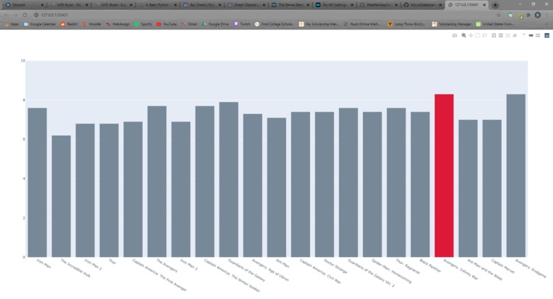This screenshot has height=299, width=553.
Task: Click the Black Panther bar
Action: [420, 184]
